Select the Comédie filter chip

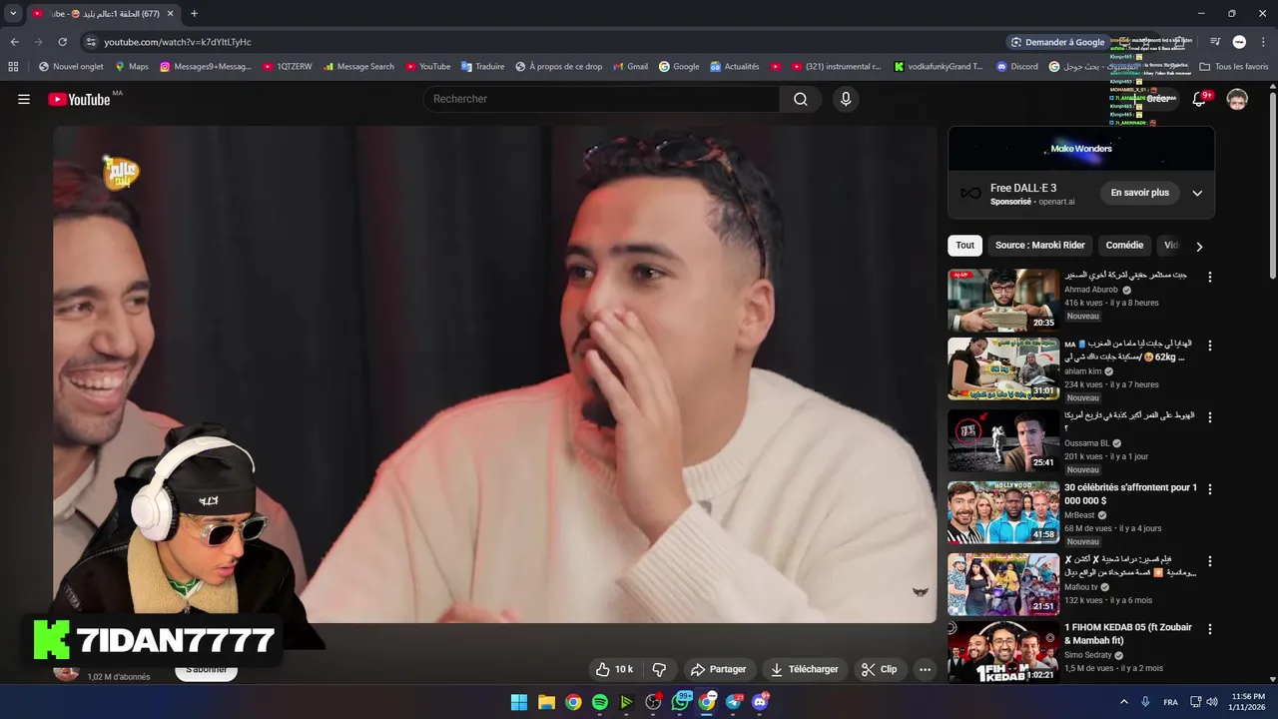(1124, 245)
